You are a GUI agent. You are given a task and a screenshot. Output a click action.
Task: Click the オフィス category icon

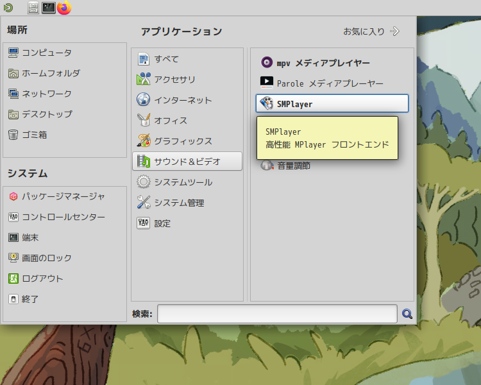pyautogui.click(x=144, y=121)
